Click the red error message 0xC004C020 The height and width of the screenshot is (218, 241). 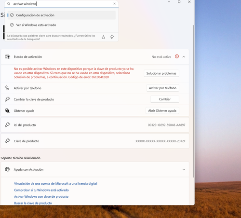tap(74, 73)
